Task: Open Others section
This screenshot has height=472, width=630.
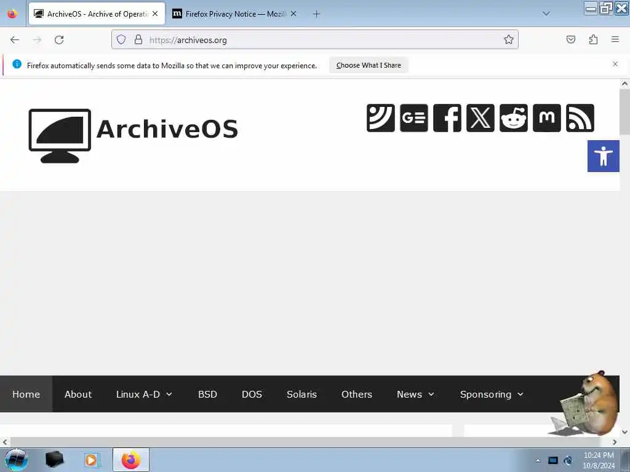Action: (357, 394)
